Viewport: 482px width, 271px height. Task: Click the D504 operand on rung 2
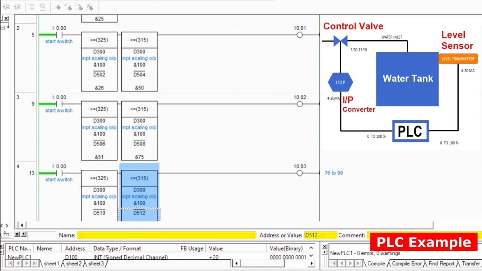(139, 75)
